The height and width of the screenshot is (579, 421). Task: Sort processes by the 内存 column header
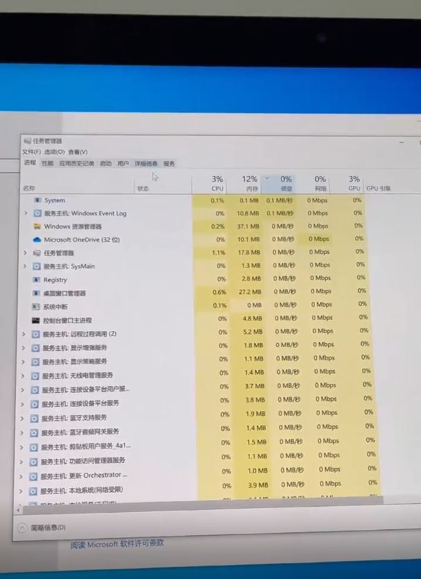click(x=244, y=183)
